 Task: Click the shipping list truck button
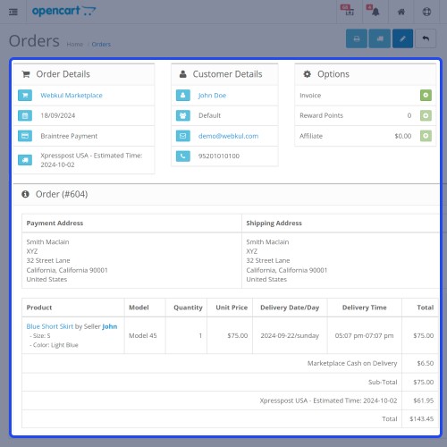pos(380,38)
